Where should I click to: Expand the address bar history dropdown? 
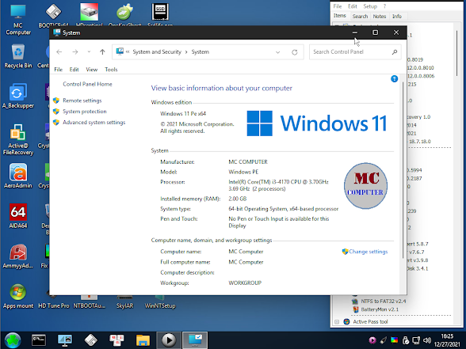[x=278, y=52]
